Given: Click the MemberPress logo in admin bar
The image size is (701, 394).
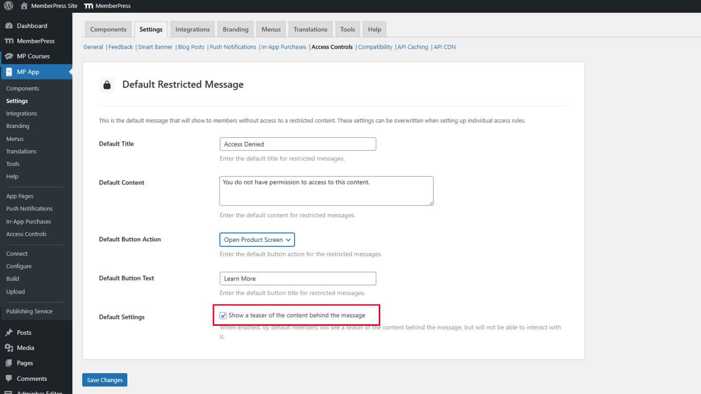Looking at the screenshot, I should click(x=88, y=6).
